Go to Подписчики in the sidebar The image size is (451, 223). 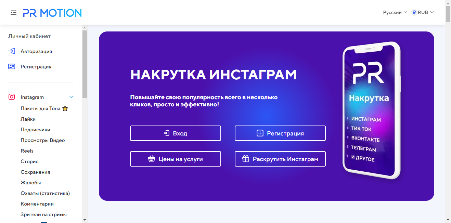click(35, 130)
